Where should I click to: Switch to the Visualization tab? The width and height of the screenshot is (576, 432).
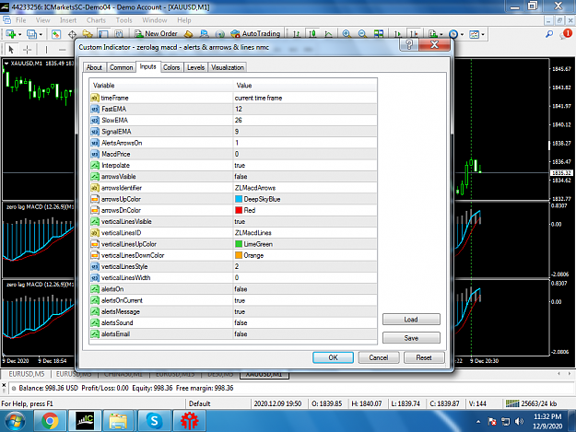228,67
